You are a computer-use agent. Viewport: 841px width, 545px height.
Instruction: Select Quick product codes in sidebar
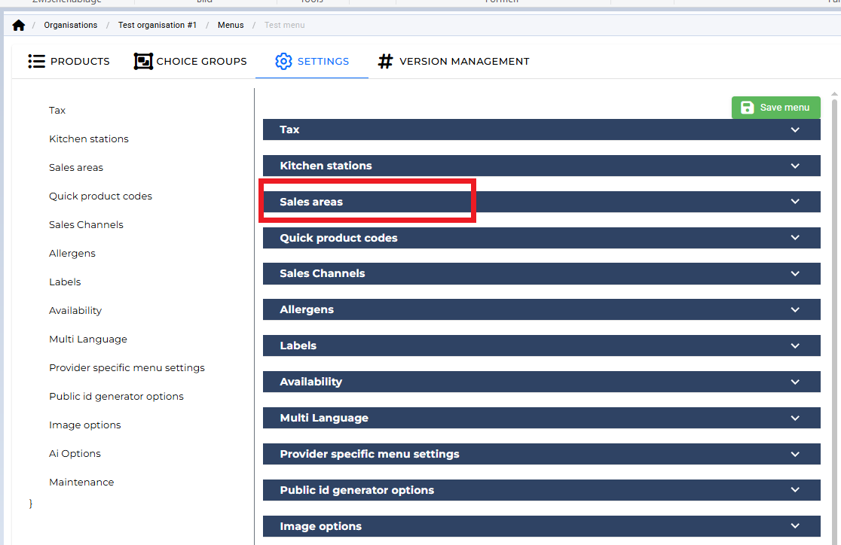coord(100,196)
